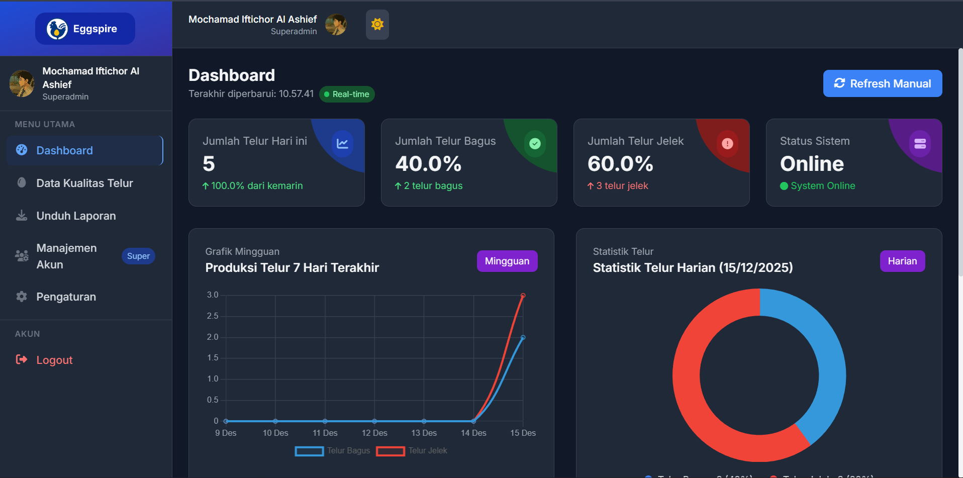
Task: Click the server icon on Status Sistem card
Action: [920, 144]
